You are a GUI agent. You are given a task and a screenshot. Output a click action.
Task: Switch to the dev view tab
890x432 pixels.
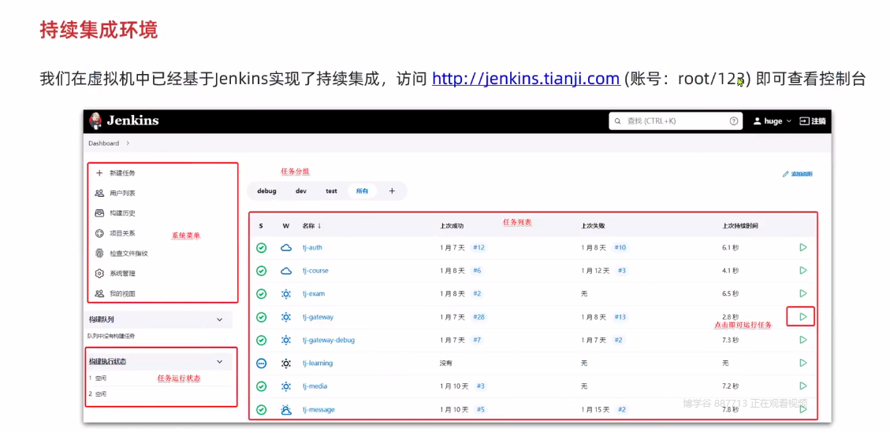point(301,191)
